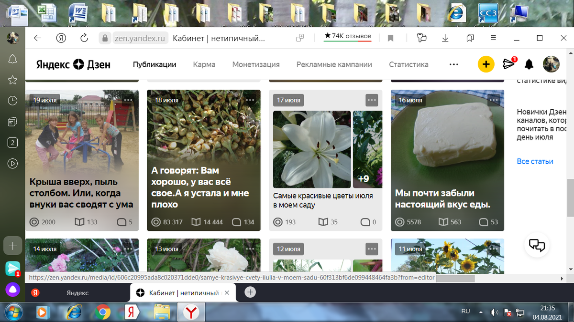This screenshot has width=574, height=322.
Task: Open article 'Самые красивые цветы июля'
Action: [323, 200]
